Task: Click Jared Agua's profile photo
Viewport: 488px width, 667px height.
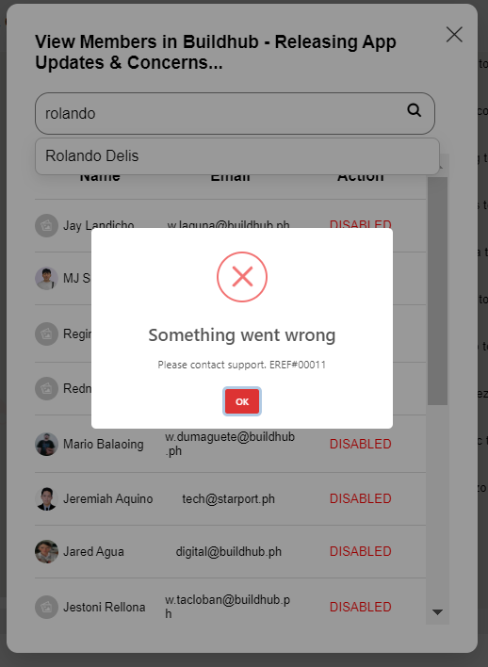Action: (x=46, y=551)
